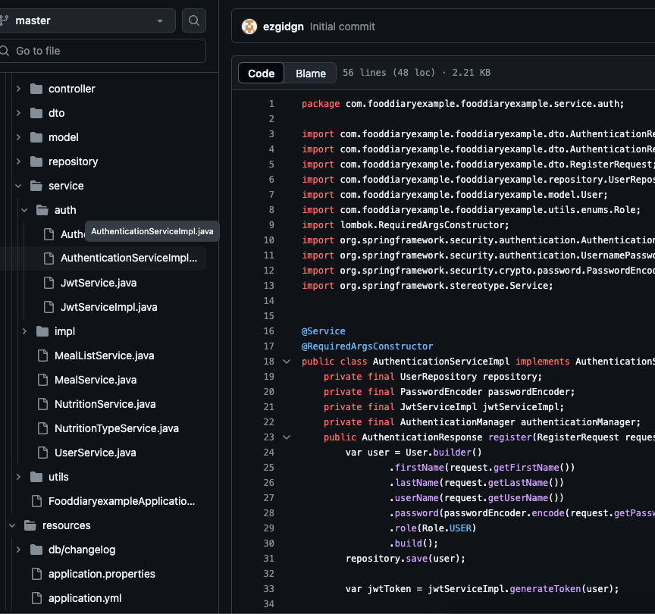655x614 pixels.
Task: Open NutritionService.java file
Action: (x=105, y=404)
